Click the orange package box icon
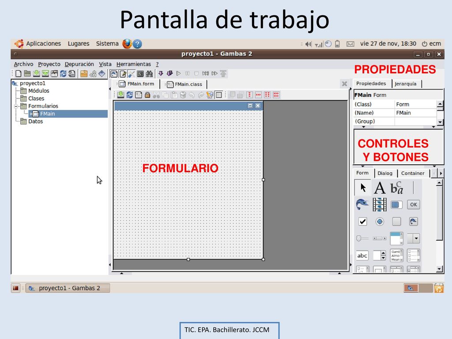 coord(84,74)
